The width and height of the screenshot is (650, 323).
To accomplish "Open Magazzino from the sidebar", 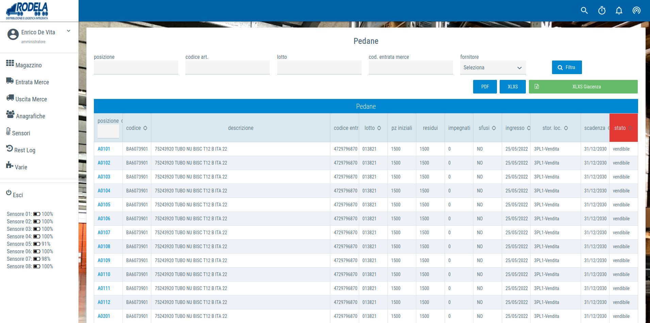I will coord(28,65).
